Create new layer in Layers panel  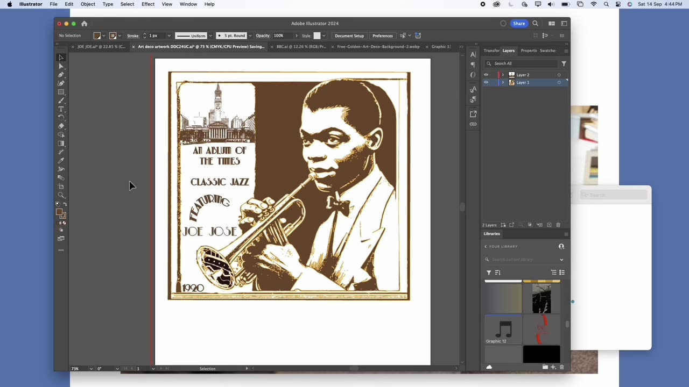(x=549, y=225)
